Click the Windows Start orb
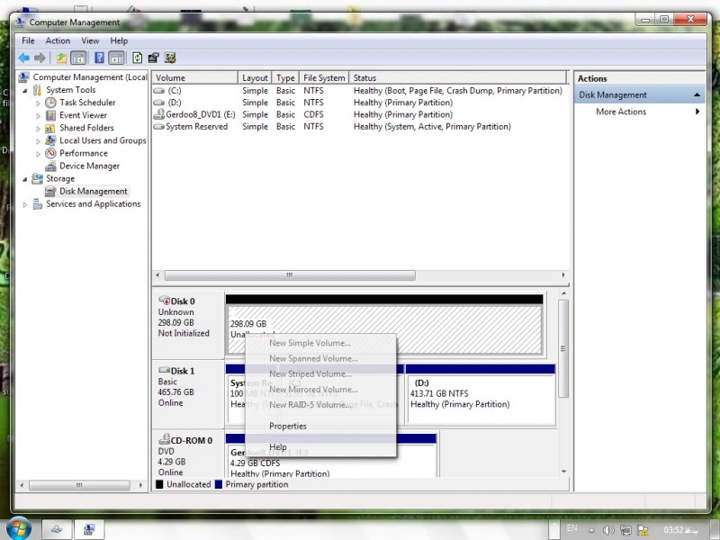 click(18, 528)
